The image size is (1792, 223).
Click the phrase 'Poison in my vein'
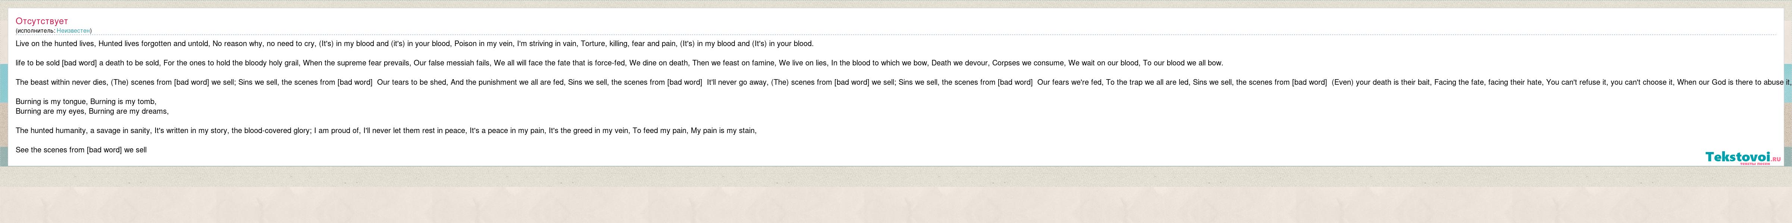(x=483, y=43)
